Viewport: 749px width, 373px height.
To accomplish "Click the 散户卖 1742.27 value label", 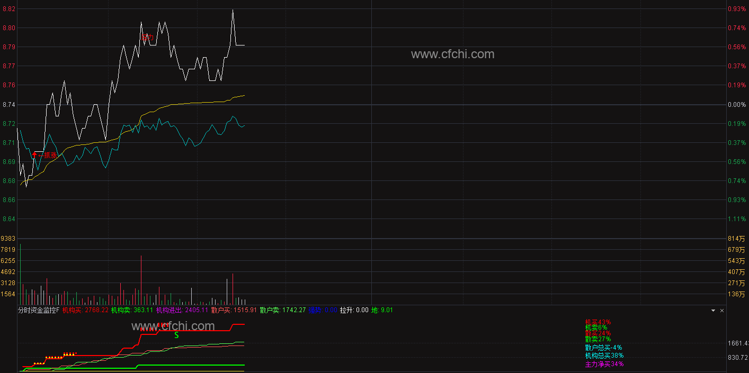I will click(283, 310).
